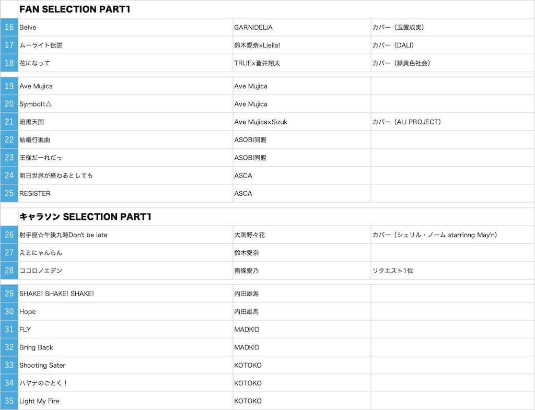This screenshot has height=410, width=535.
Task: Select the row number 31 cell
Action: point(9,329)
